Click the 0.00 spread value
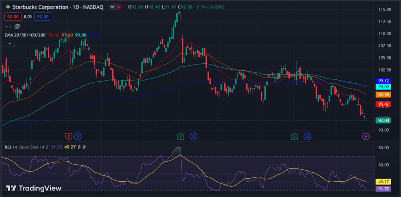Image resolution: width=401 pixels, height=197 pixels. click(28, 16)
